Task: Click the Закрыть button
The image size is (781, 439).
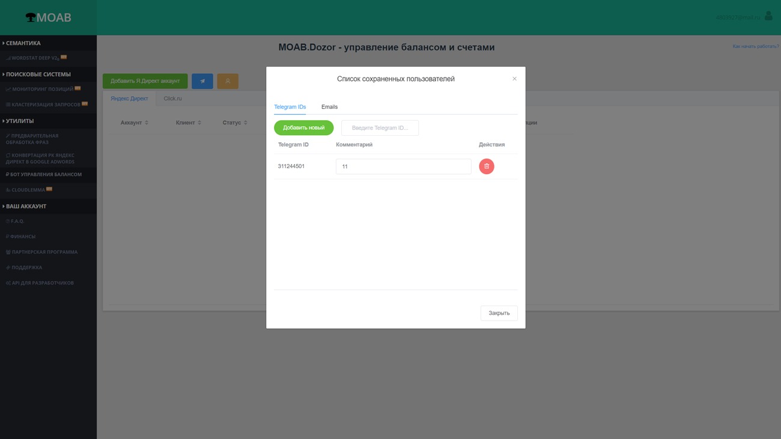Action: 499,313
